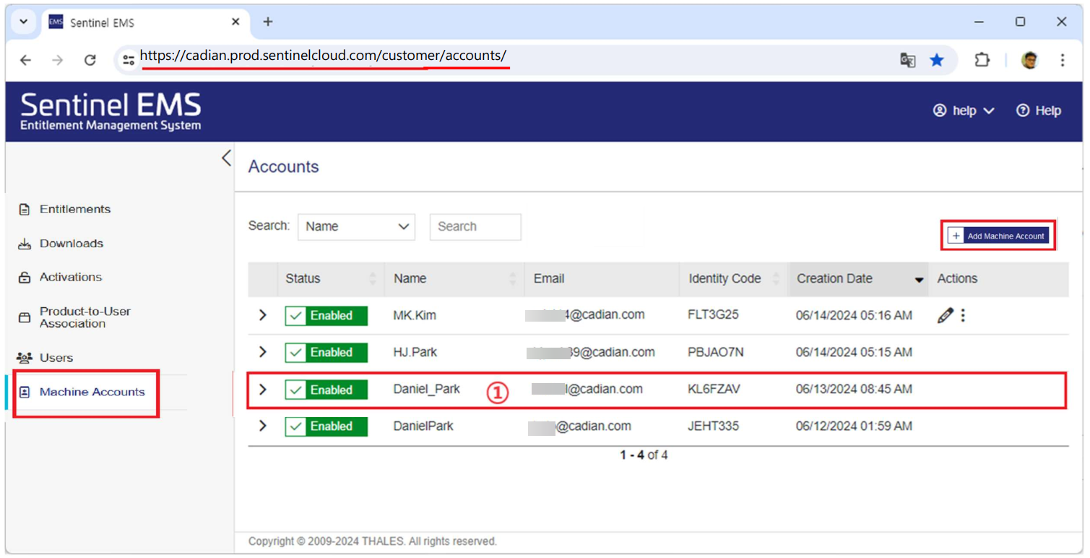Open Product-to-User Association page
1090x558 pixels.
click(x=85, y=317)
